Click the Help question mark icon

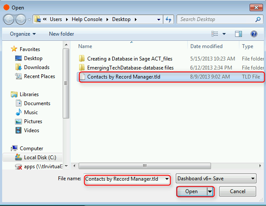pyautogui.click(x=254, y=34)
